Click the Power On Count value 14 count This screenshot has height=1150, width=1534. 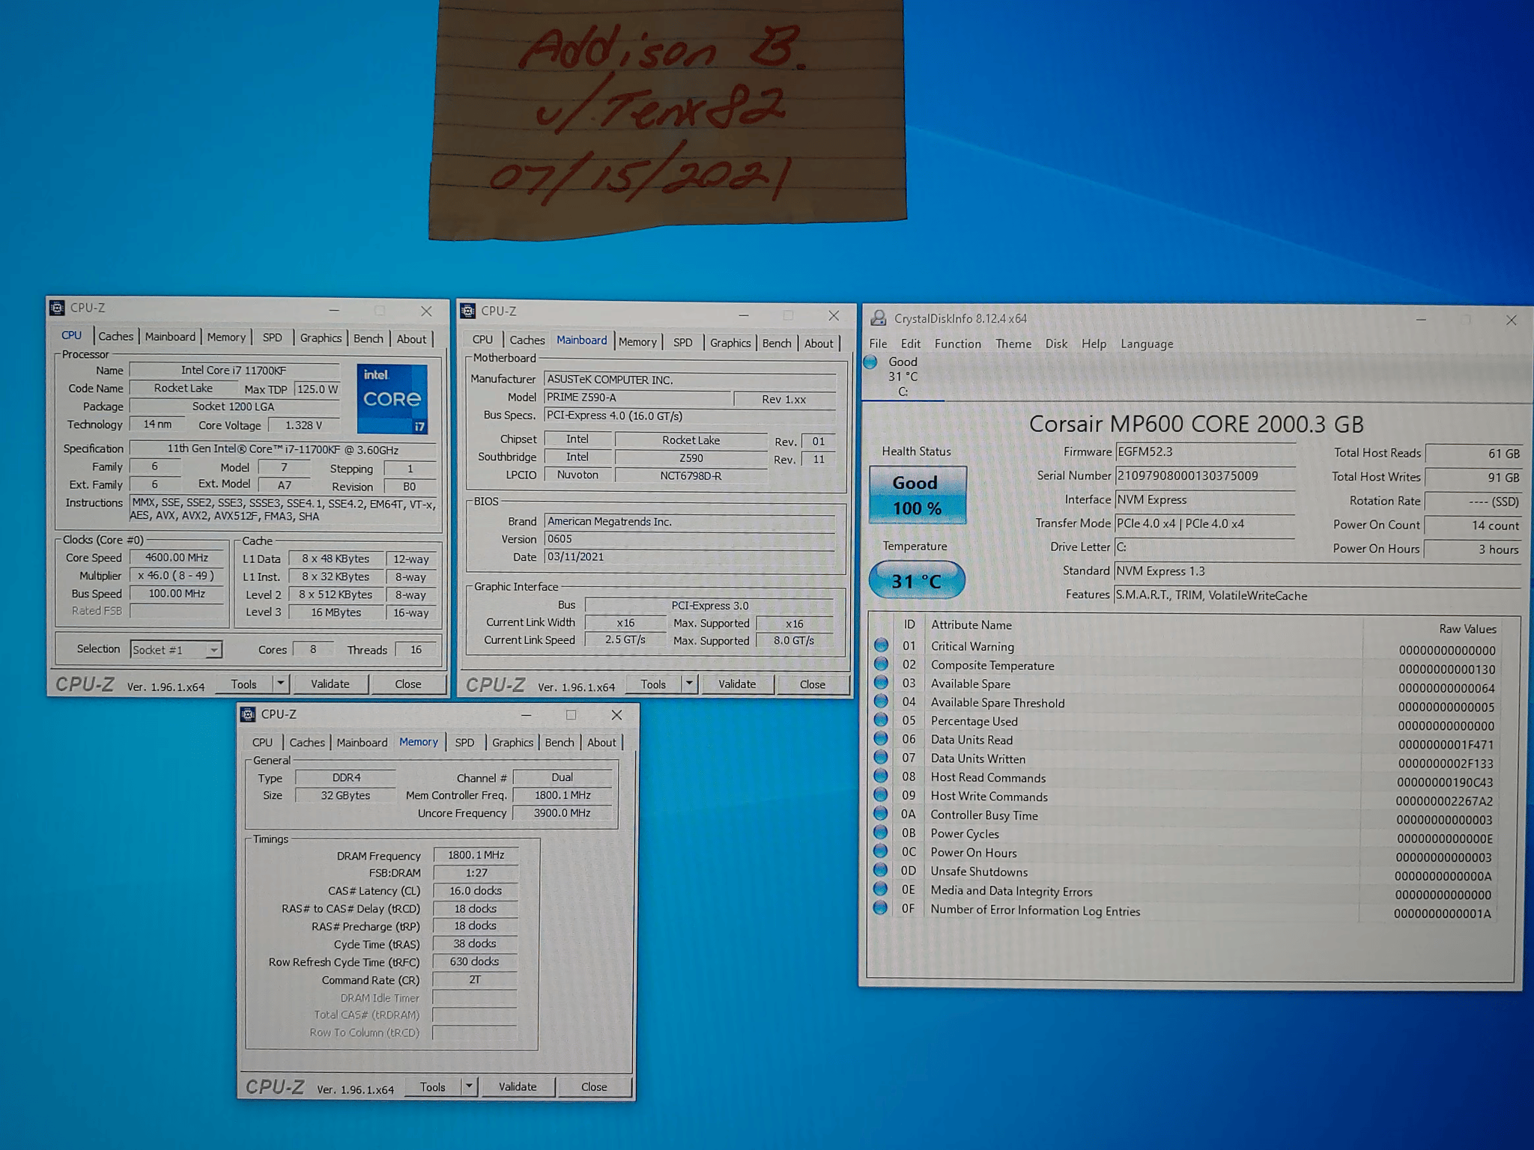(1474, 525)
